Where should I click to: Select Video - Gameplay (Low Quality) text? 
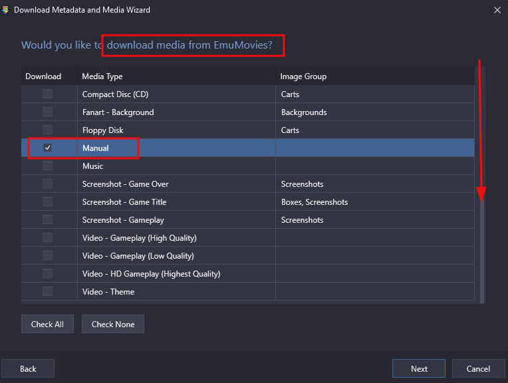click(138, 256)
